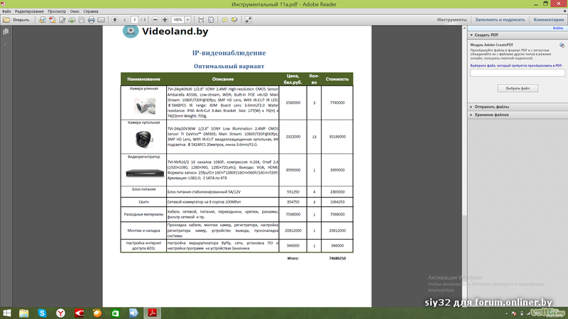Open Skype from the taskbar
This screenshot has width=568, height=319.
point(42,313)
